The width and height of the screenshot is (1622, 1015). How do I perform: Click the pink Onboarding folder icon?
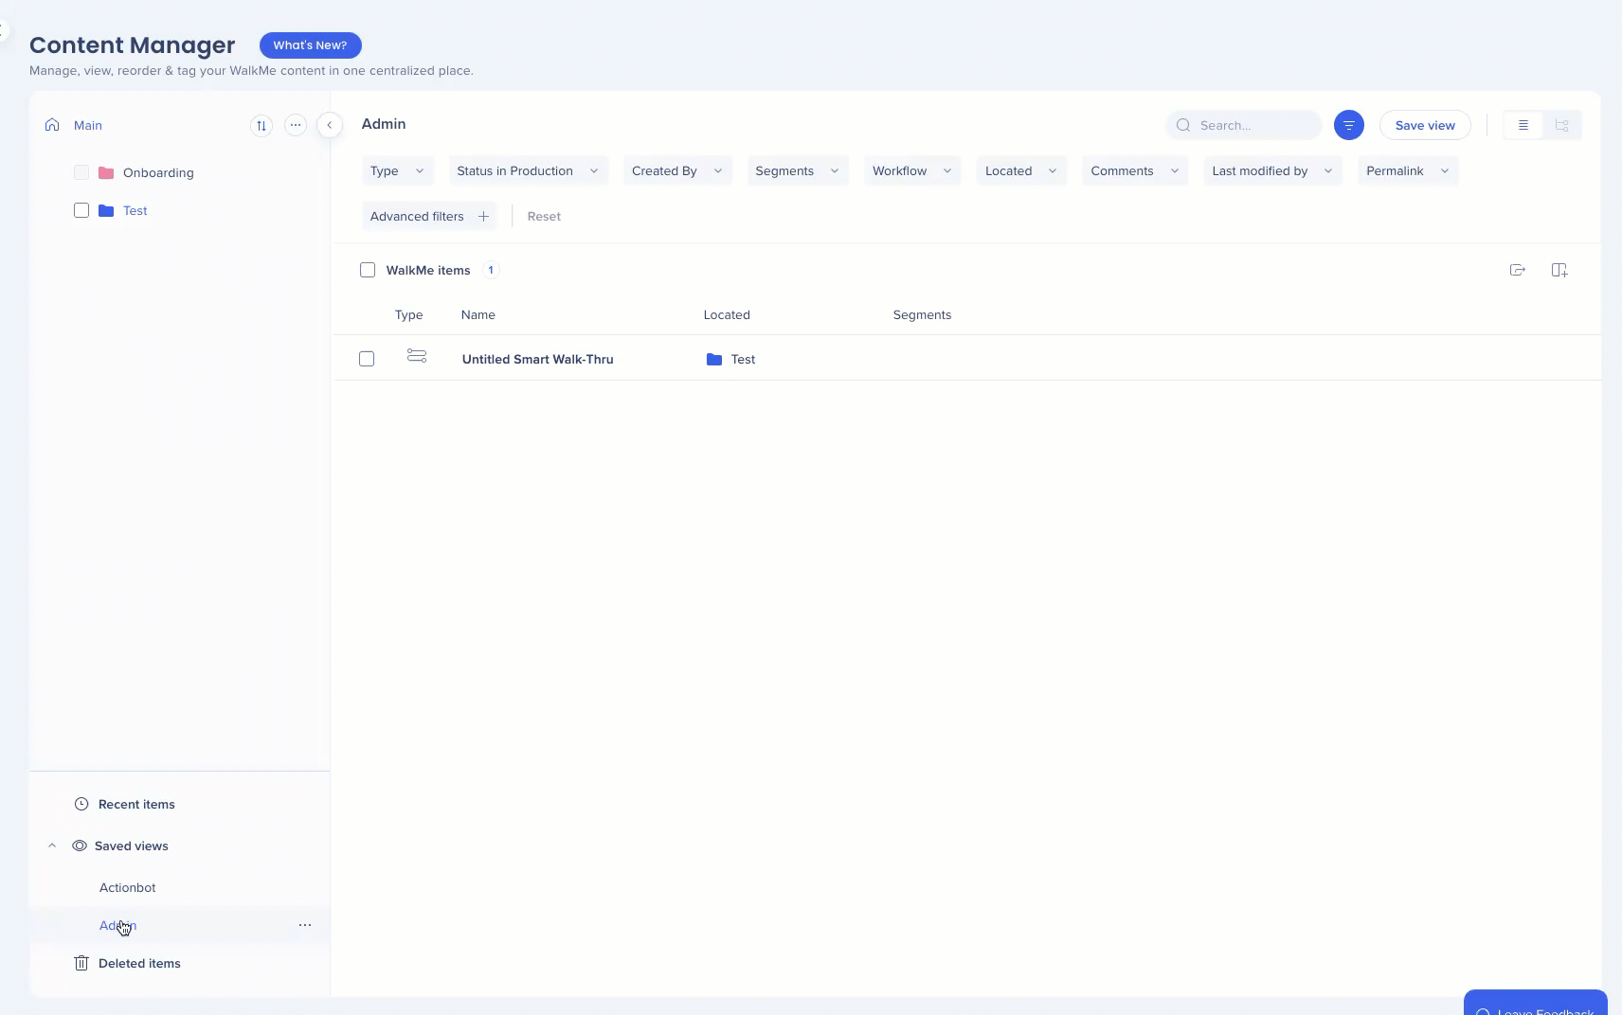pyautogui.click(x=106, y=172)
